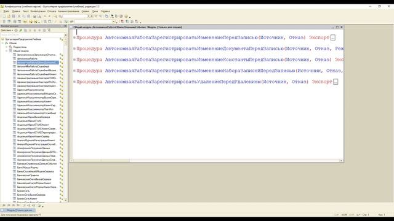Screen dimensions: 394x221
Task: Close the Конфигурация side panel
Action: point(66,26)
